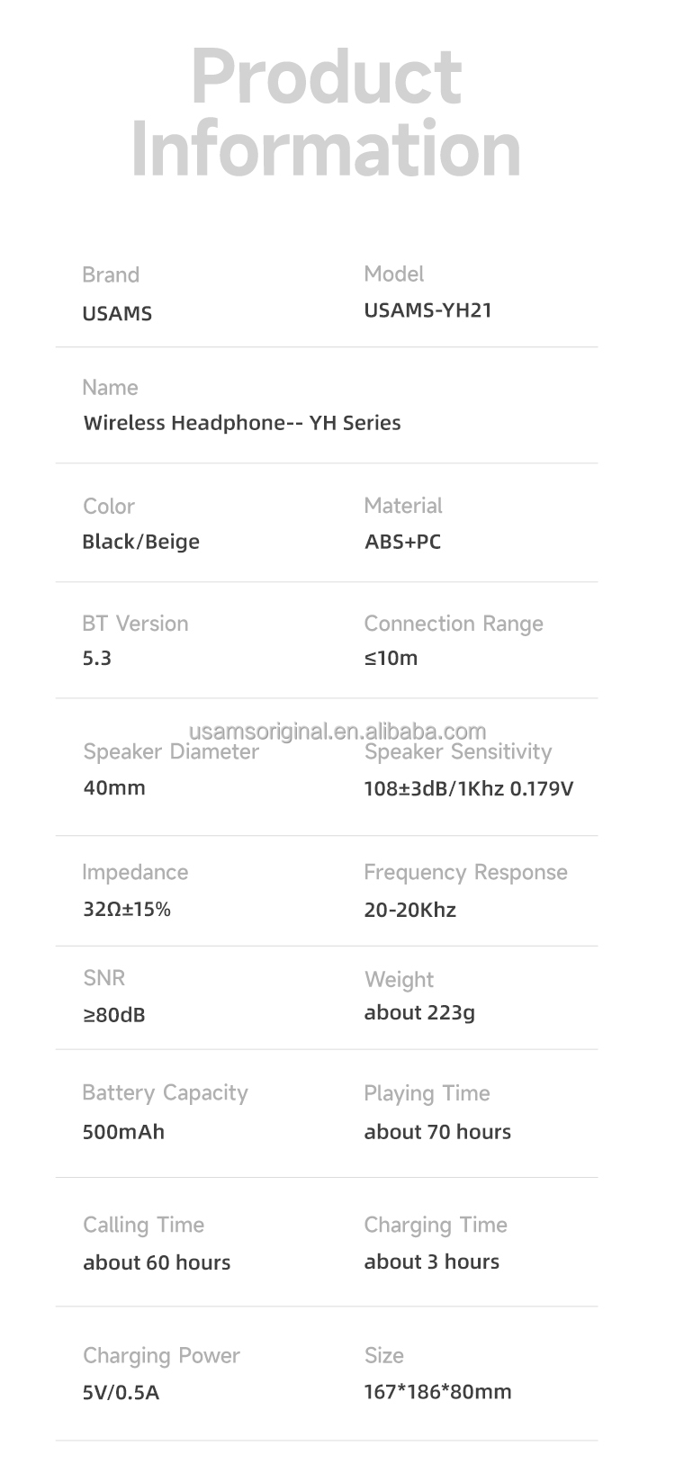
Task: Click the 32Ω±15% impedance value
Action: 127,909
